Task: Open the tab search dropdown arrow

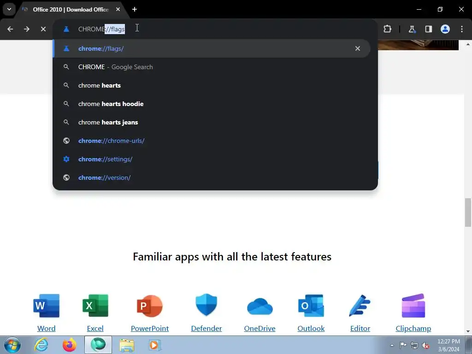Action: [x=9, y=9]
